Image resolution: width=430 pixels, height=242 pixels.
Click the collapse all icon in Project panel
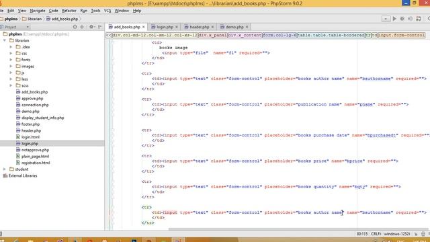pos(82,27)
